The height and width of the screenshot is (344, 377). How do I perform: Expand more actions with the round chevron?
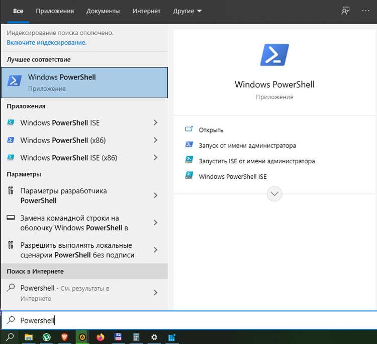pyautogui.click(x=274, y=194)
